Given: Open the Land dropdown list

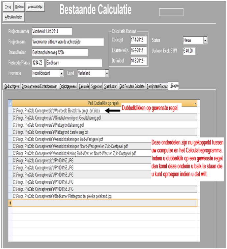Looking at the screenshot, I should click(107, 73).
